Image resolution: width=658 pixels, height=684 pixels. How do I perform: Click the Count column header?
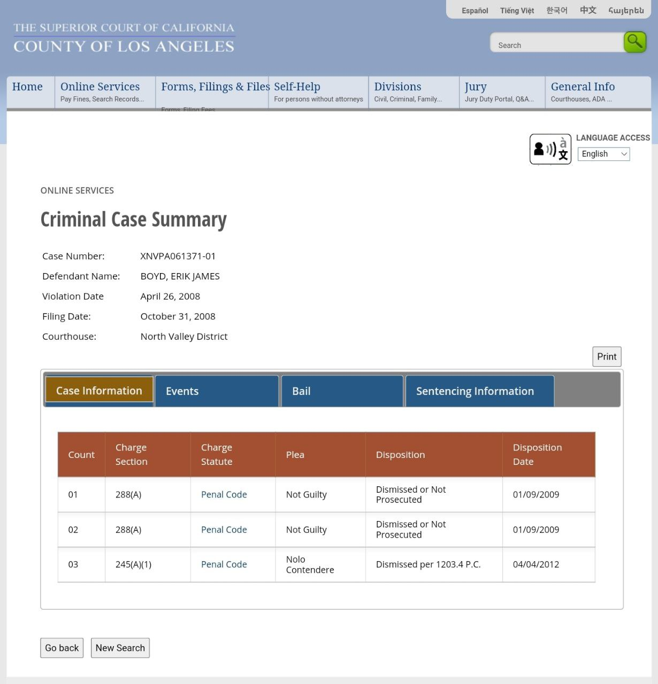pos(81,455)
